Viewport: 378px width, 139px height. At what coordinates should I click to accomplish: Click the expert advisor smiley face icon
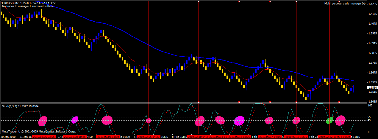pyautogui.click(x=364, y=3)
